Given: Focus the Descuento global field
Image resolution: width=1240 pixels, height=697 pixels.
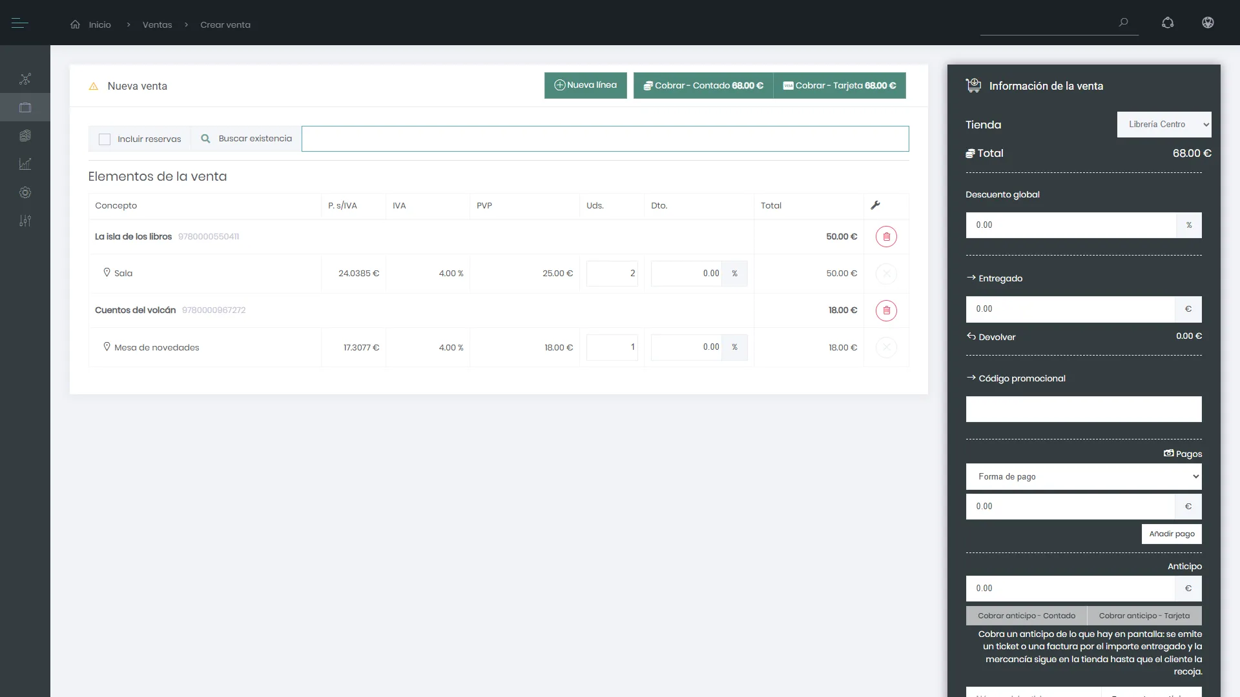Looking at the screenshot, I should click(x=1071, y=225).
